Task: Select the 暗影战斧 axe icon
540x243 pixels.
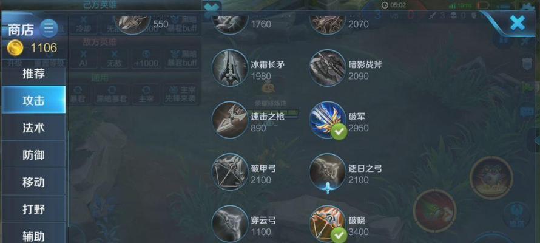Action: click(328, 68)
